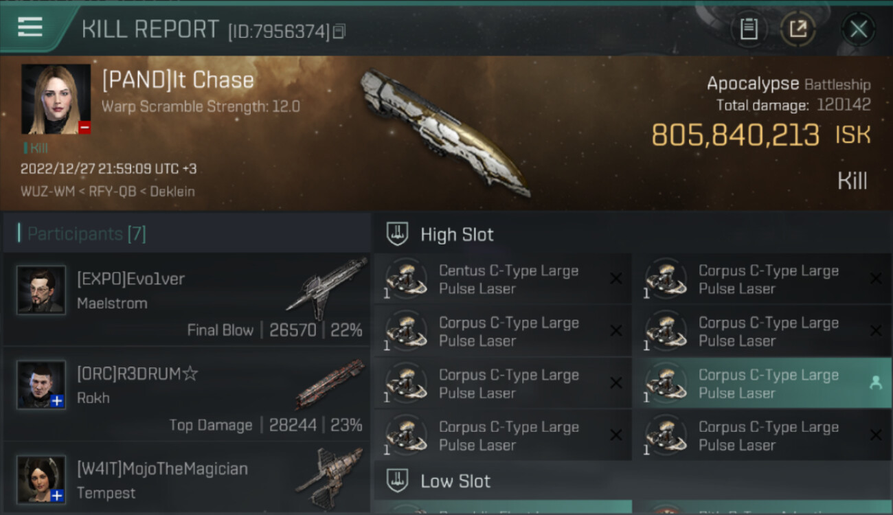Viewport: 893px width, 515px height.
Task: Collapse the High Slot section
Action: pos(457,235)
